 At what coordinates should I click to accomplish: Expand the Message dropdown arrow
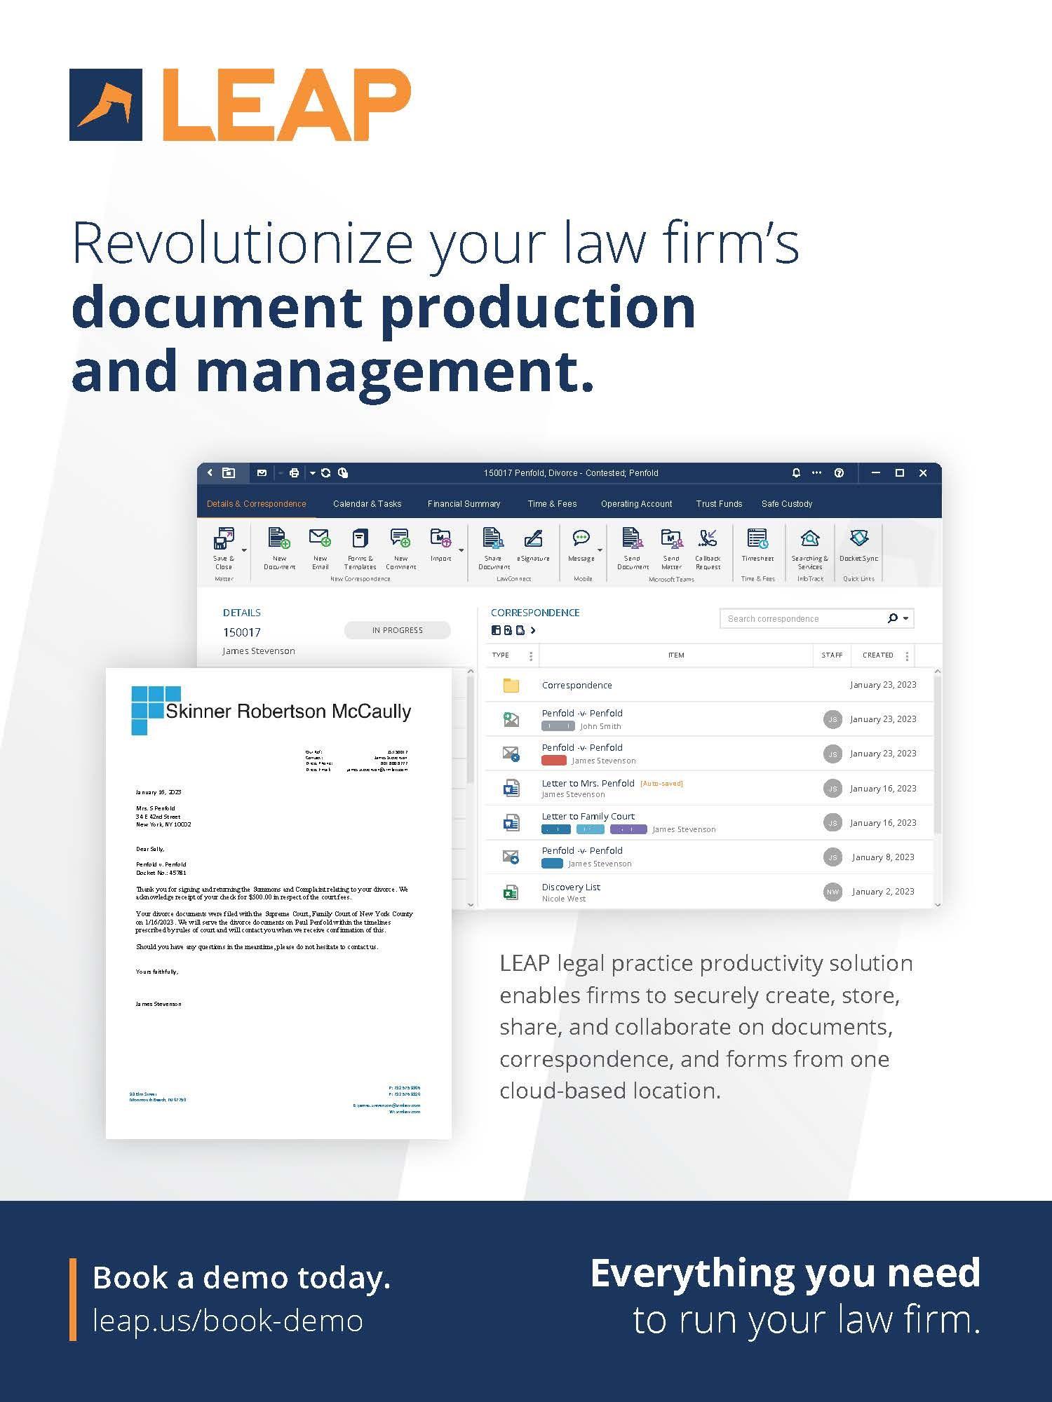[600, 550]
